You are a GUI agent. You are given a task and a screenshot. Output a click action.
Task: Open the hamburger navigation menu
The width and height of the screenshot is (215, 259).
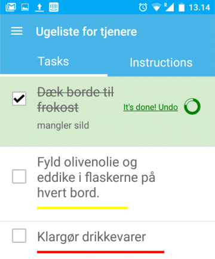coord(17,31)
